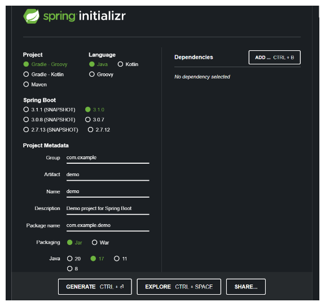Image resolution: width=325 pixels, height=306 pixels.
Task: Click the Spring Boot section heading
Action: 39,100
